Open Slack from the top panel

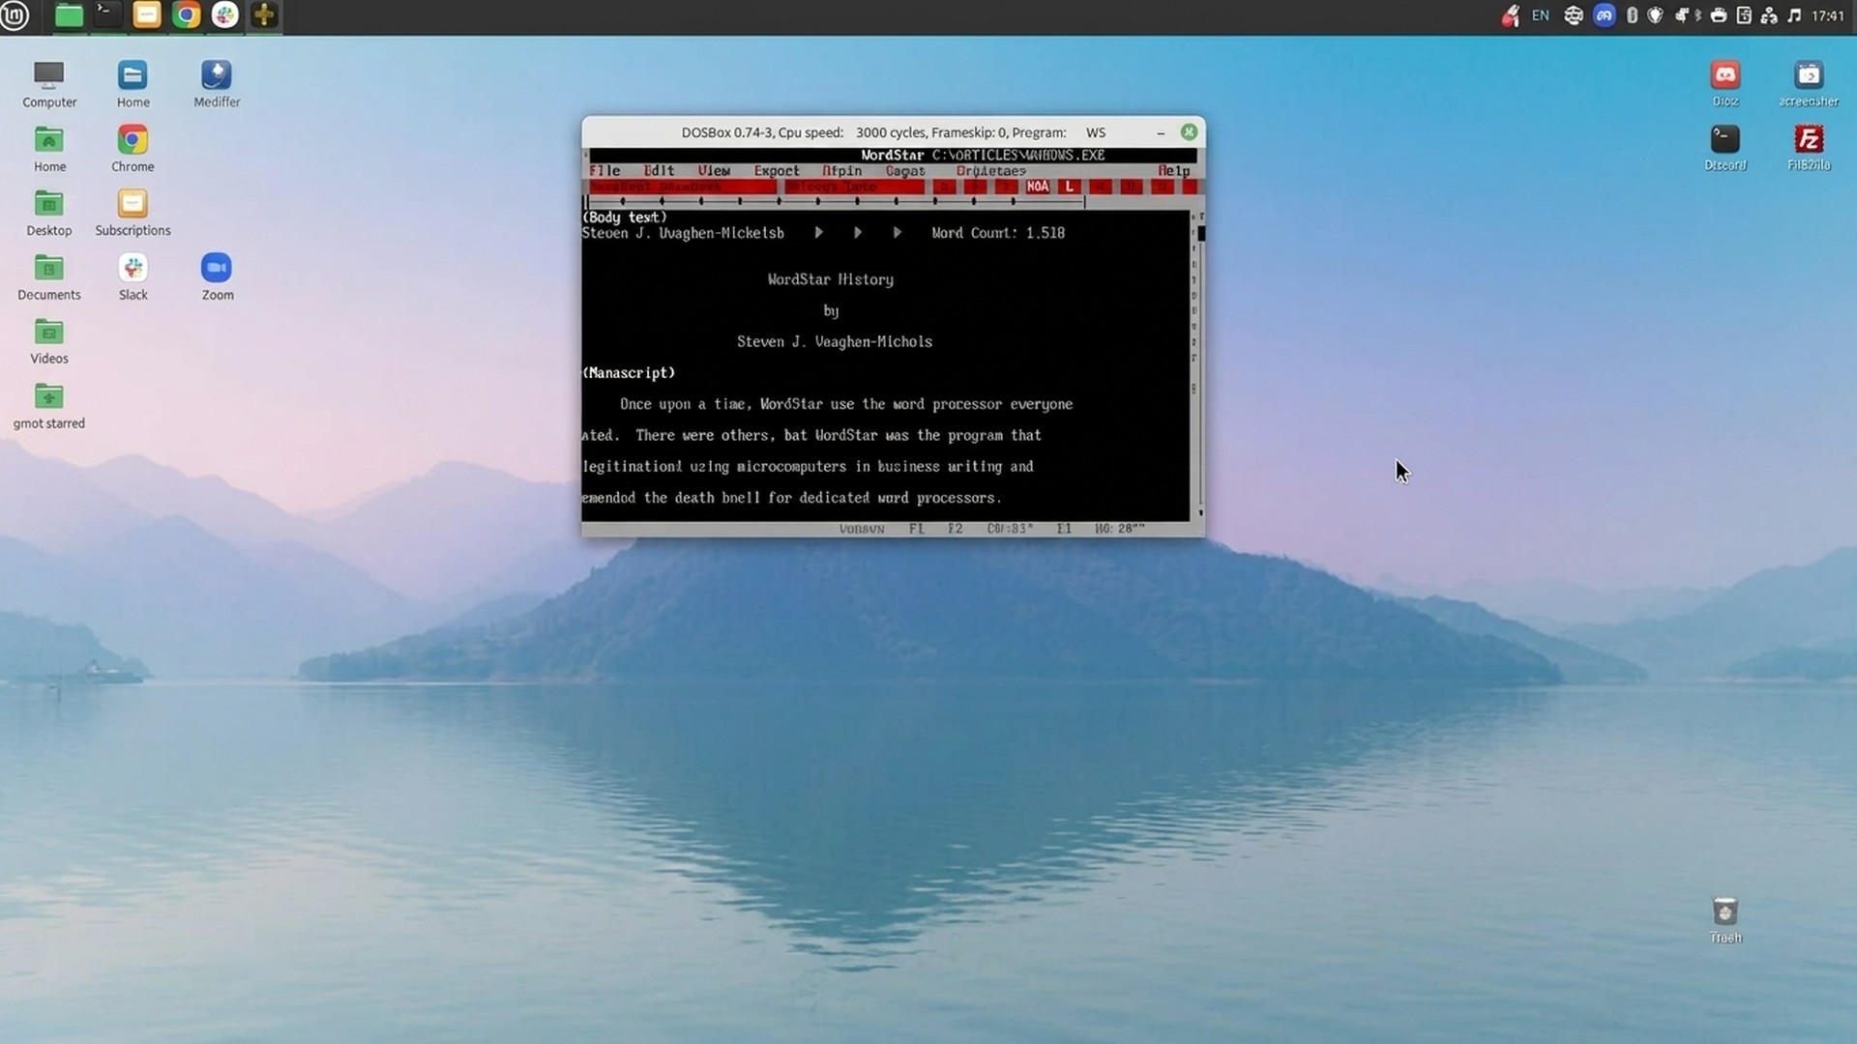pos(225,14)
